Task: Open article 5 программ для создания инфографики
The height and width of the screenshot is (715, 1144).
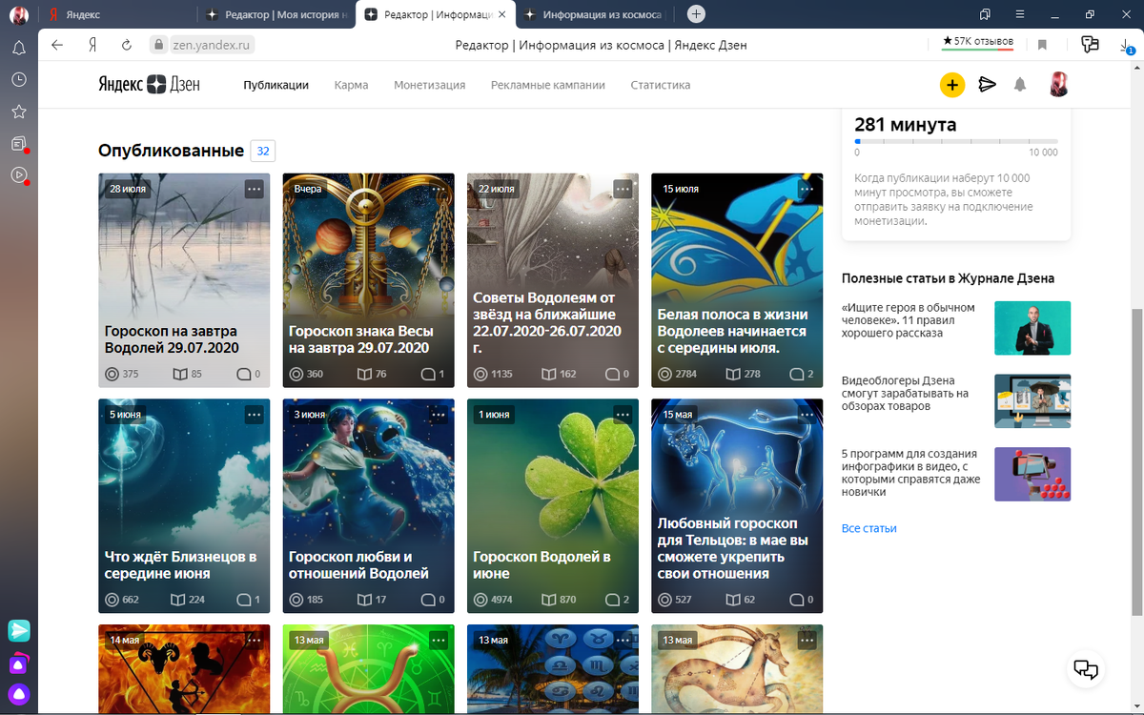Action: tap(910, 473)
